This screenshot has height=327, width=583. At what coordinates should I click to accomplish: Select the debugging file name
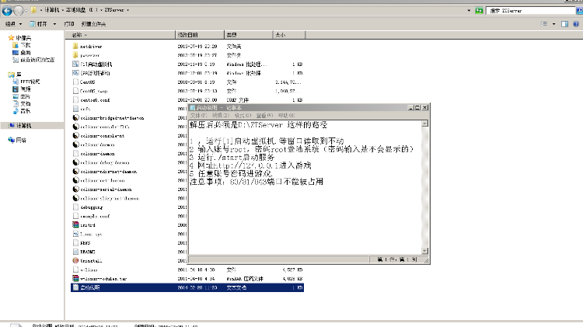coord(92,207)
